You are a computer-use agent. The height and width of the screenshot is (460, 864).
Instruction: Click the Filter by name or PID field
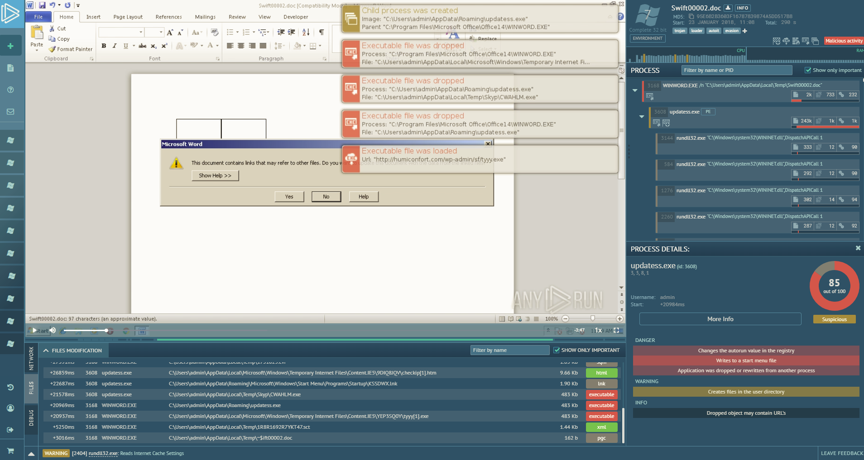pos(736,70)
